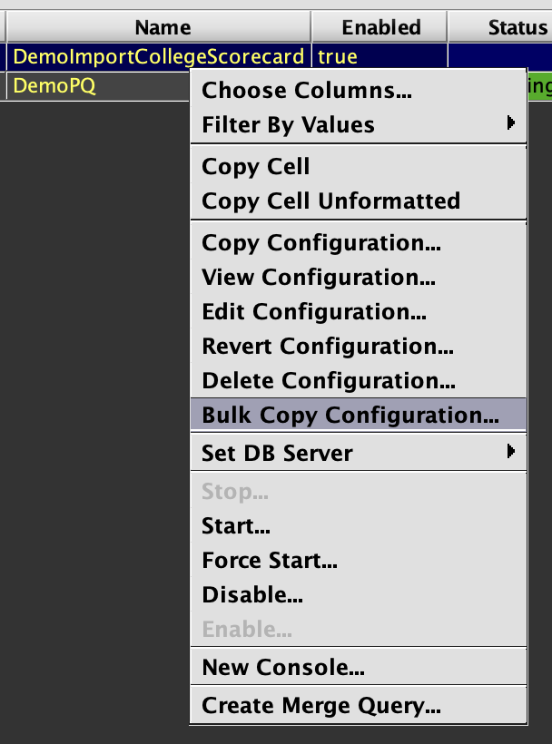552x744 pixels.
Task: Choose Copy Cell Unformatted option
Action: [x=330, y=201]
